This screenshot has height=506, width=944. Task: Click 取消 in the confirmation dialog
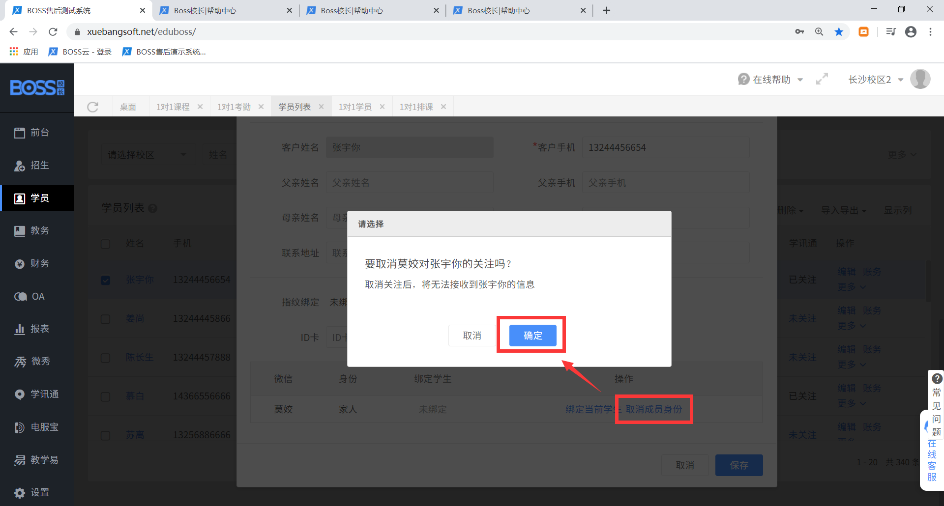472,336
